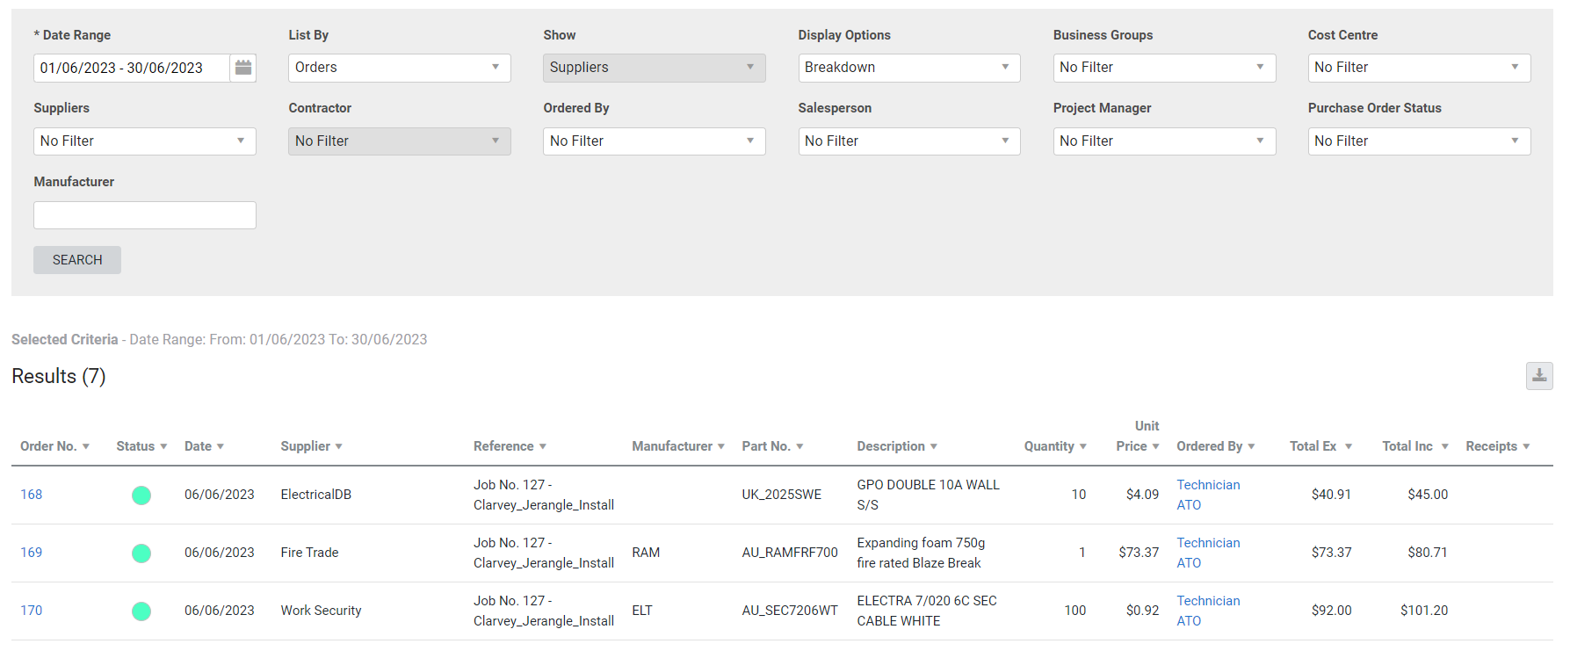Sort by the Order No. column arrow

[x=86, y=446]
